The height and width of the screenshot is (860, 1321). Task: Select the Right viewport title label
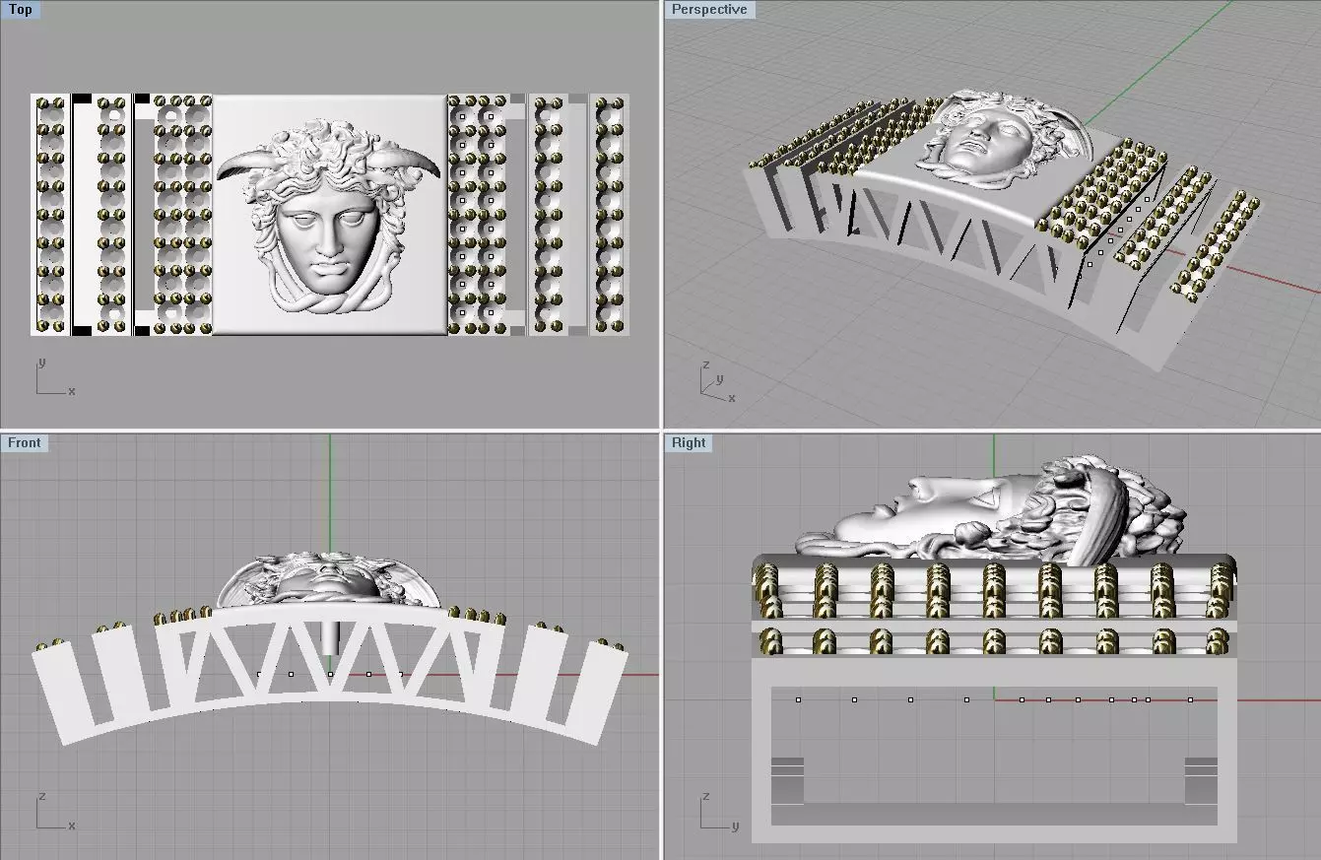click(x=689, y=443)
